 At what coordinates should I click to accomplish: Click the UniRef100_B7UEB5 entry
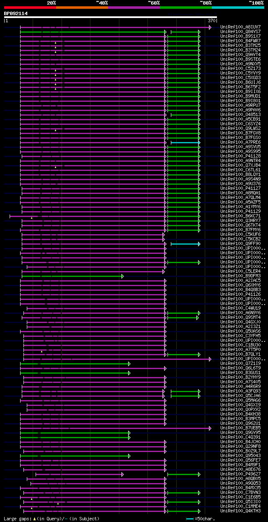(240, 428)
